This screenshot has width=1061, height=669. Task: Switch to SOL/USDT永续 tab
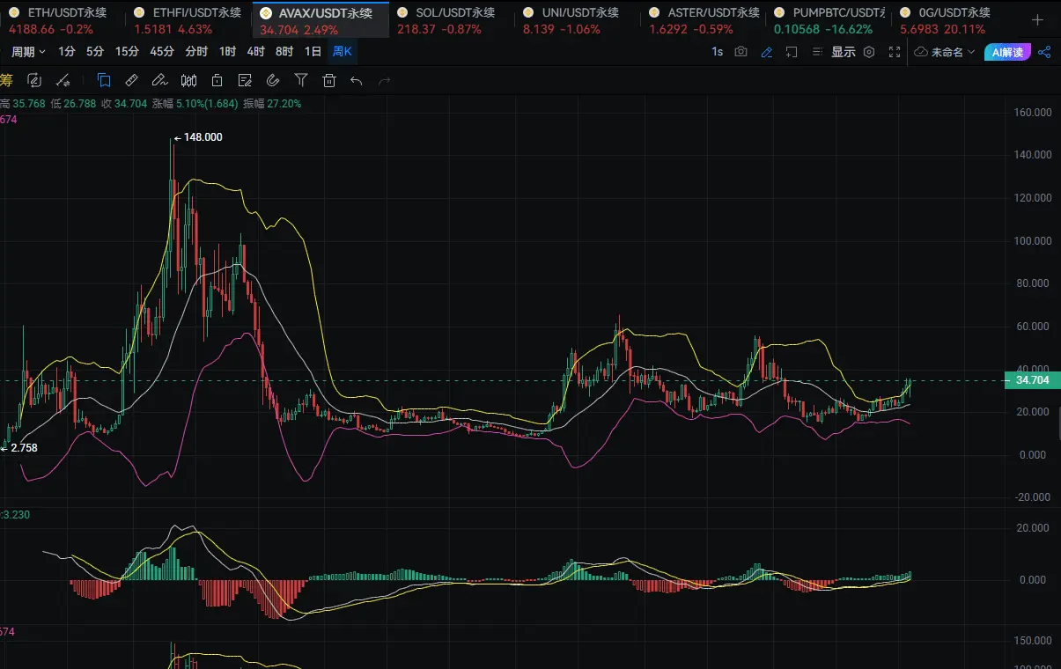[x=452, y=19]
